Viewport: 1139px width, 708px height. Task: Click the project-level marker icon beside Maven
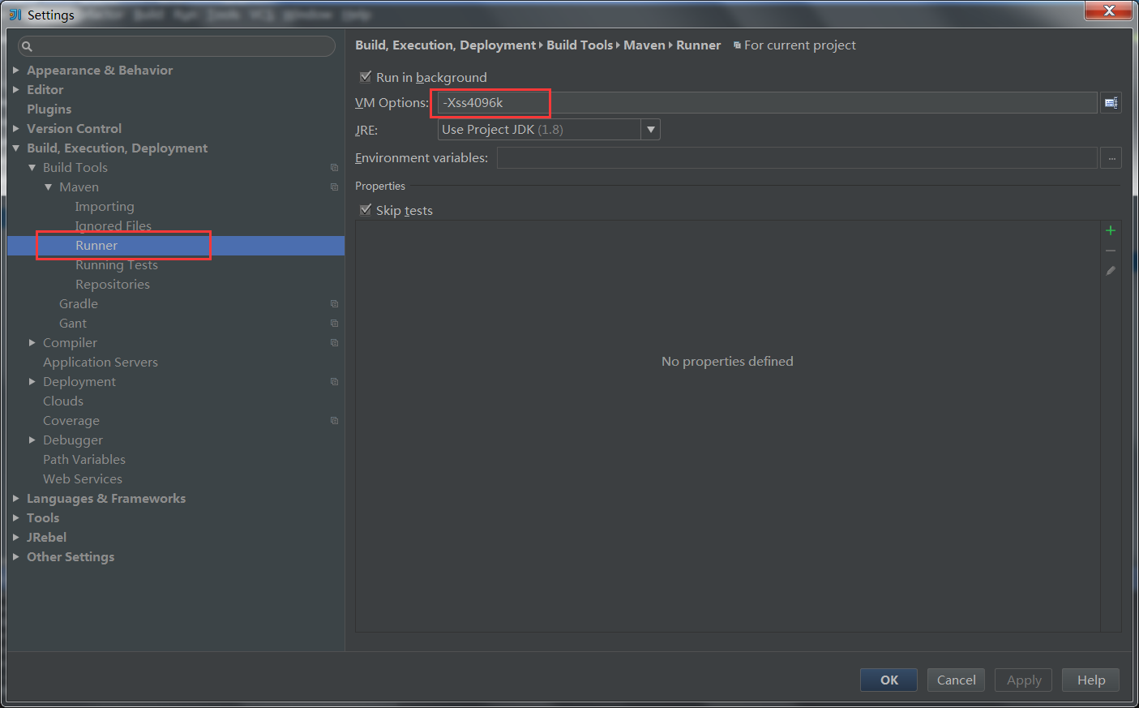(334, 187)
